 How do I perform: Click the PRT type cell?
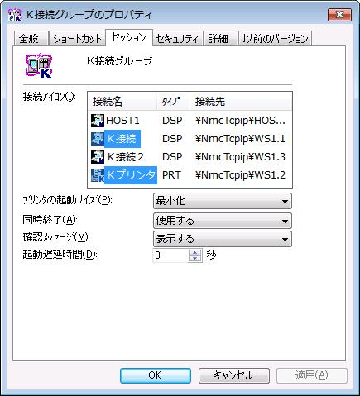tap(171, 175)
